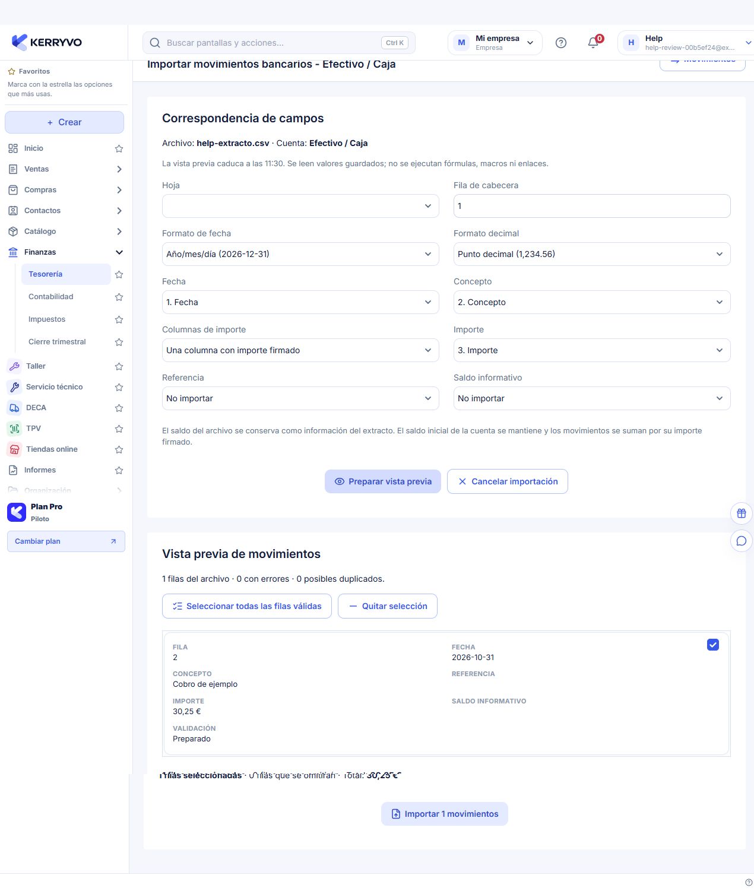Click Seleccionar todas las filas válidas

point(247,606)
